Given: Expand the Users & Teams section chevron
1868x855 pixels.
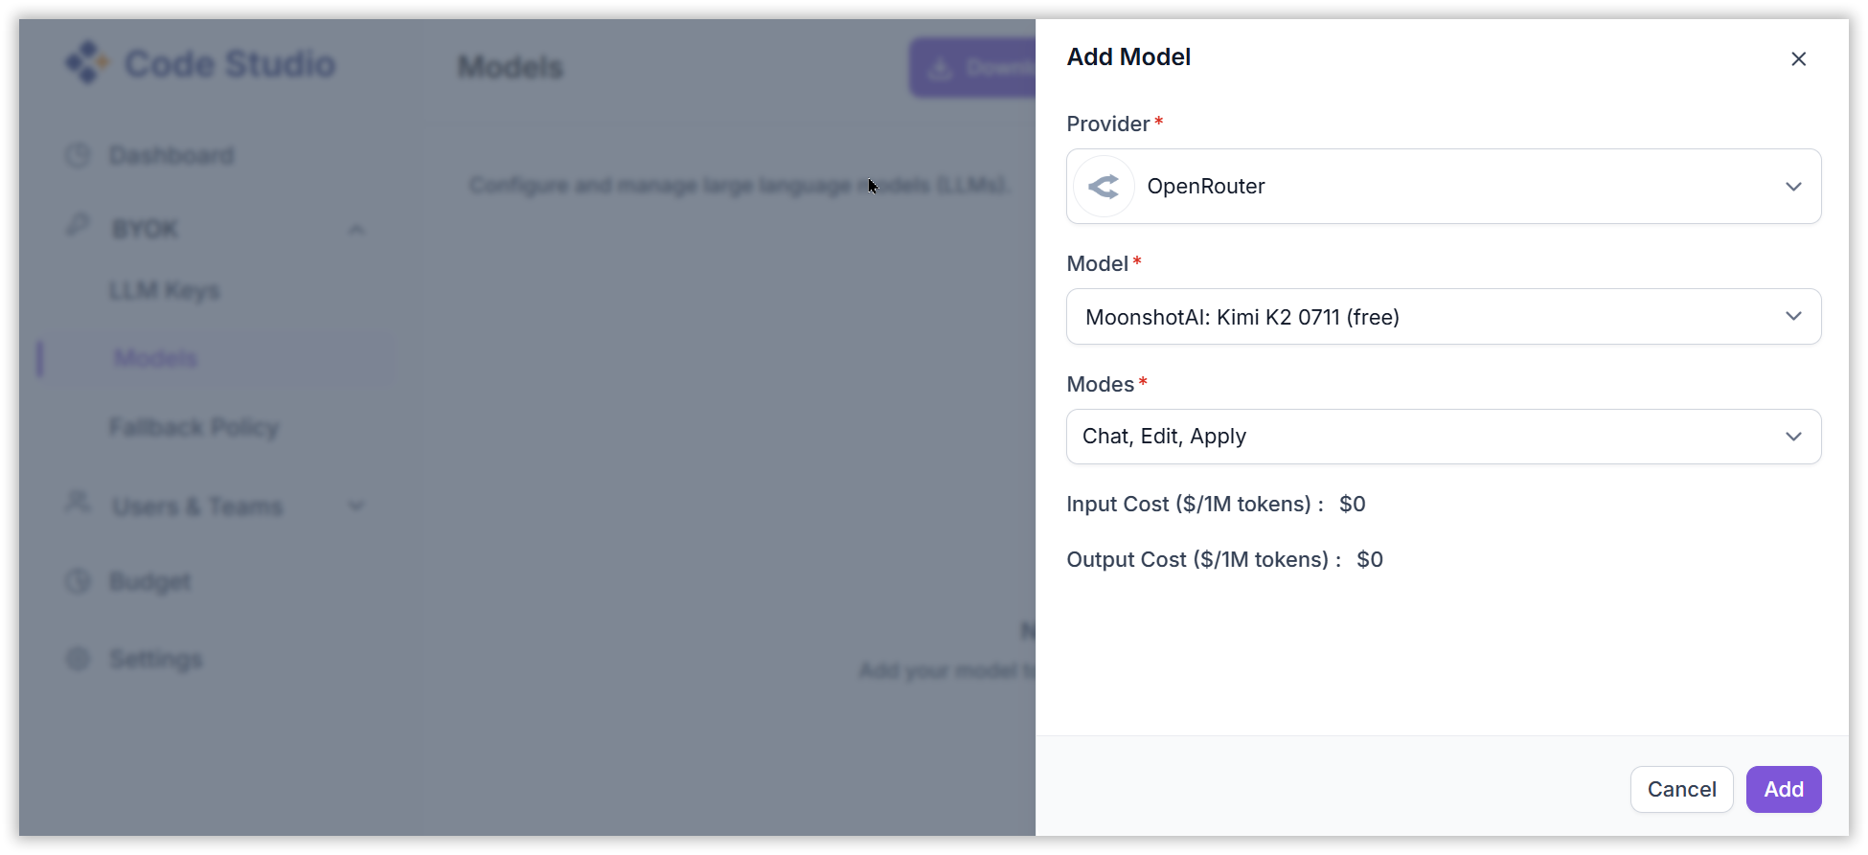Looking at the screenshot, I should (x=356, y=506).
